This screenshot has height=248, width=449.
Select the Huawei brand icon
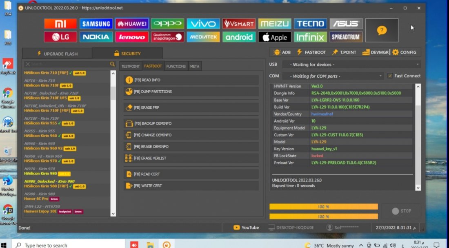[132, 24]
